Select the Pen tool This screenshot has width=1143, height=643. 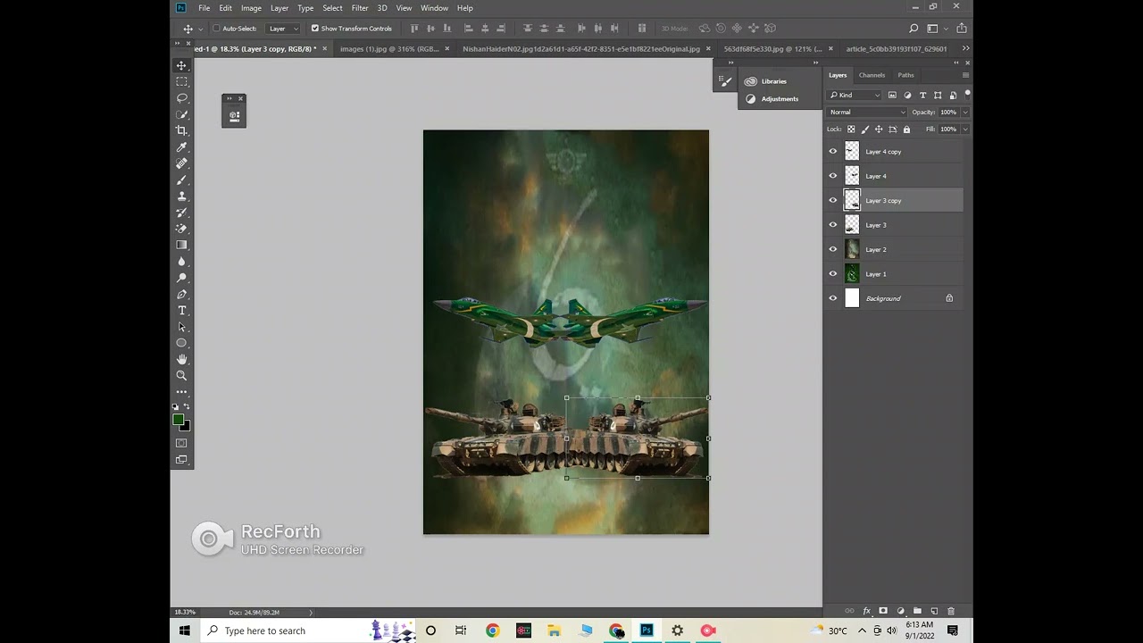point(181,294)
